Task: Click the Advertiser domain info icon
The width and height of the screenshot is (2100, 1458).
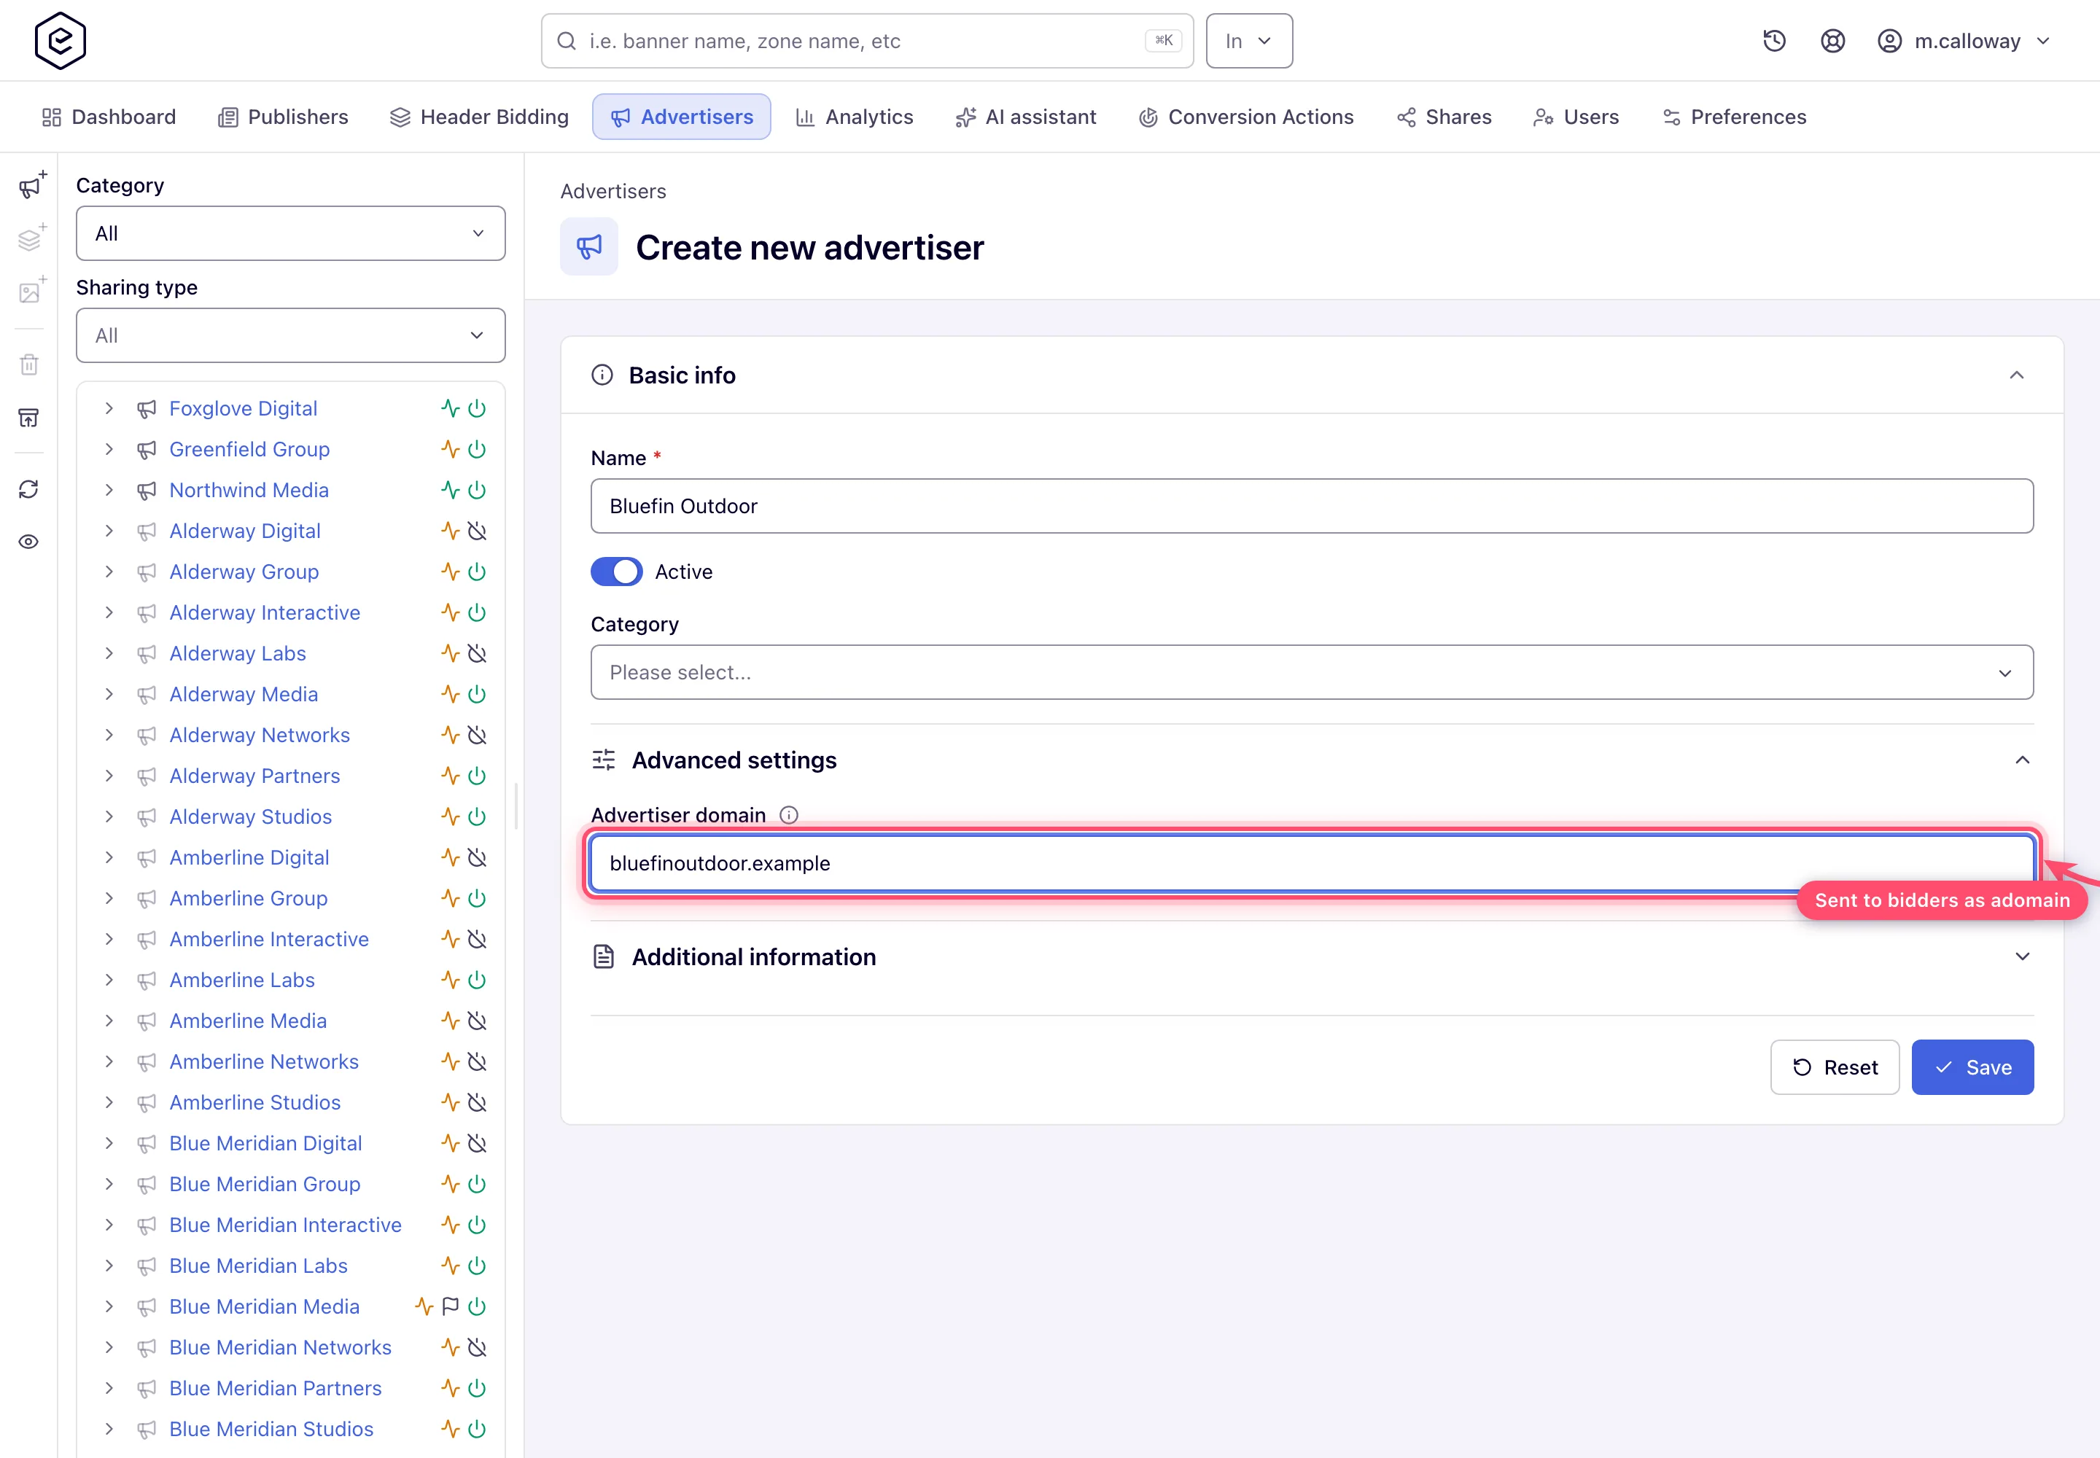Action: tap(789, 815)
